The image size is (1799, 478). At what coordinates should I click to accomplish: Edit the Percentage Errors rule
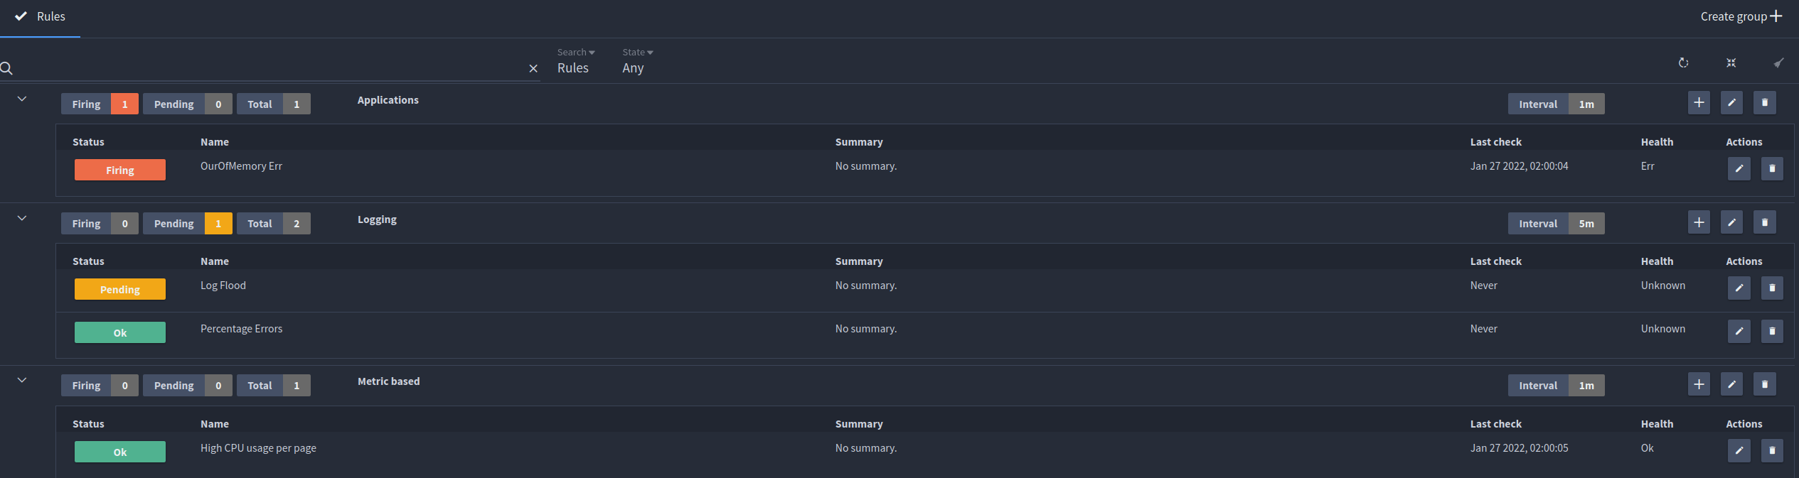tap(1739, 331)
